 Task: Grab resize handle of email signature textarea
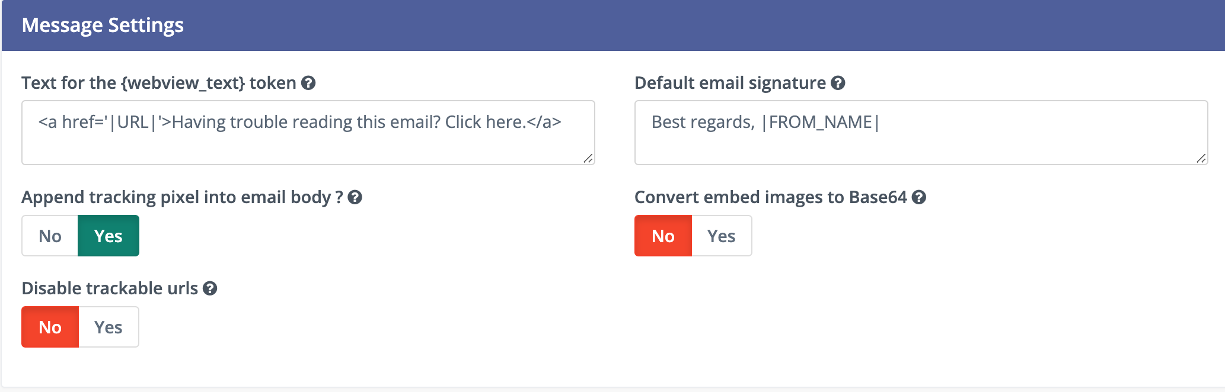tap(1201, 158)
